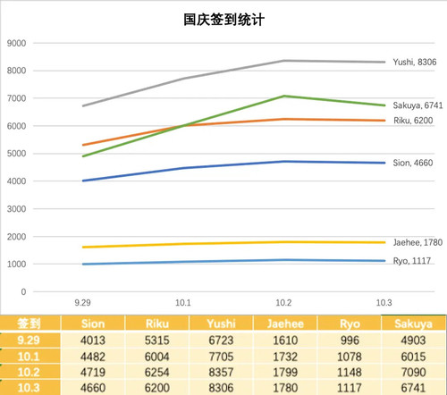Select the 10.3 row header cell

coord(30,388)
